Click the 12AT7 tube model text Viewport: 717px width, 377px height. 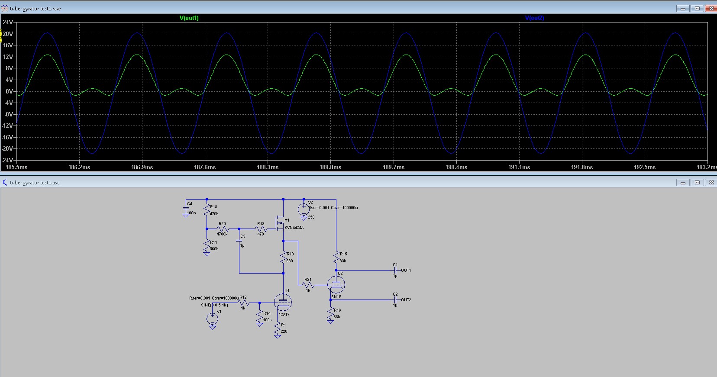(284, 315)
